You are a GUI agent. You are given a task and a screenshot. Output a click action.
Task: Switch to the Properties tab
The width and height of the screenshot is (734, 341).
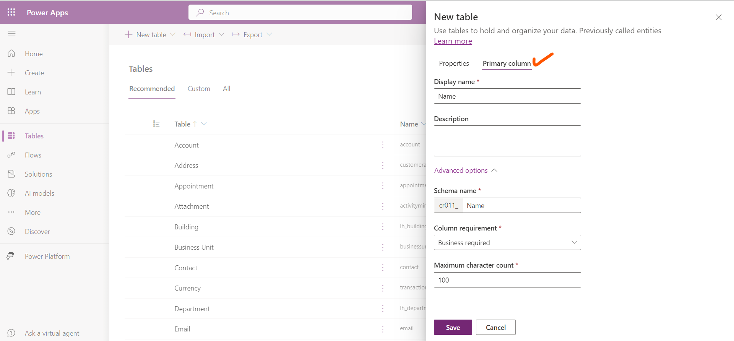click(454, 63)
